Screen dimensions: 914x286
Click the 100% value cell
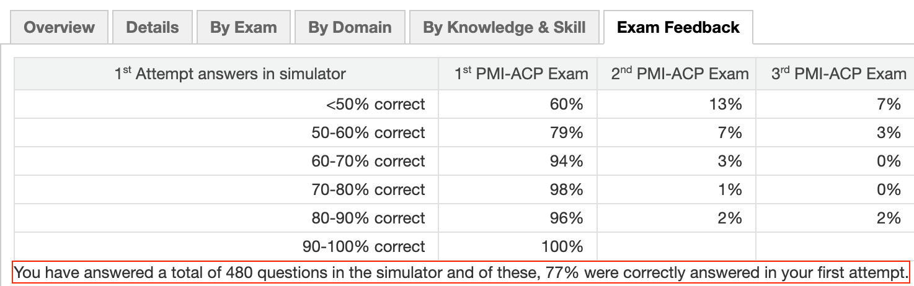[x=562, y=246]
